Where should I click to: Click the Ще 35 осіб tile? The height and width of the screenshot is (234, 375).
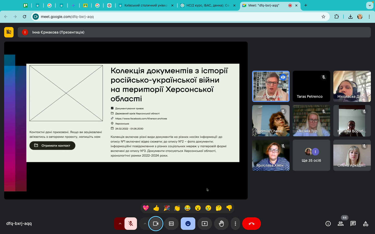(x=311, y=155)
